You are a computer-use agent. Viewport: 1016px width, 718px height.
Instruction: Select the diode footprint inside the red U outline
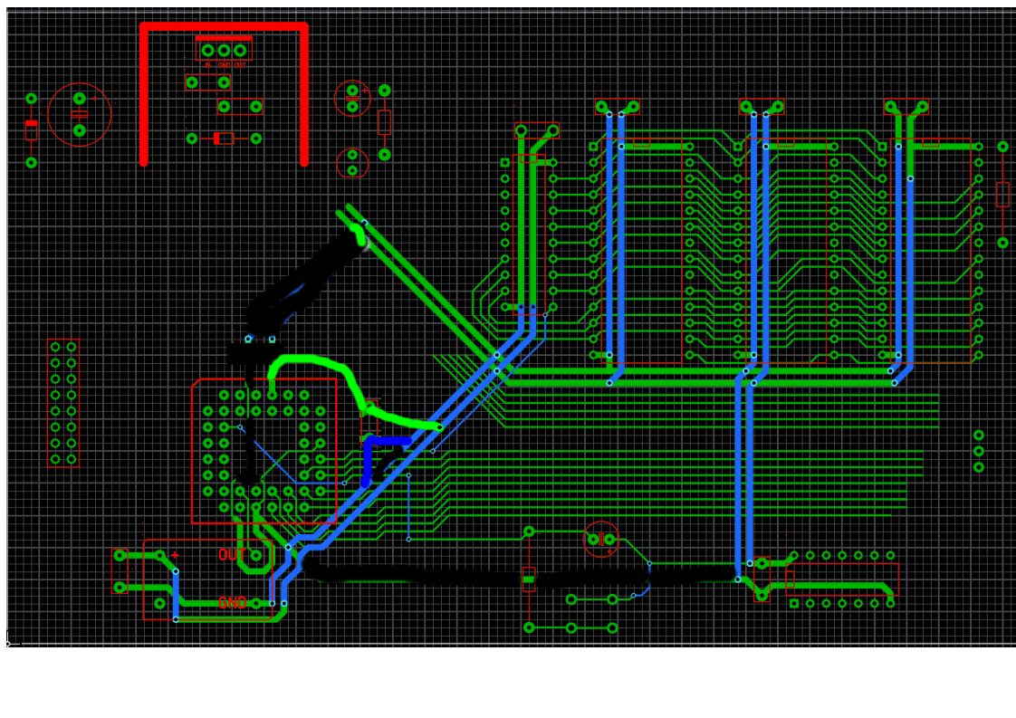[224, 138]
